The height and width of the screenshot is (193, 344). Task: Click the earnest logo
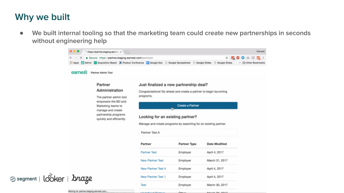(79, 72)
